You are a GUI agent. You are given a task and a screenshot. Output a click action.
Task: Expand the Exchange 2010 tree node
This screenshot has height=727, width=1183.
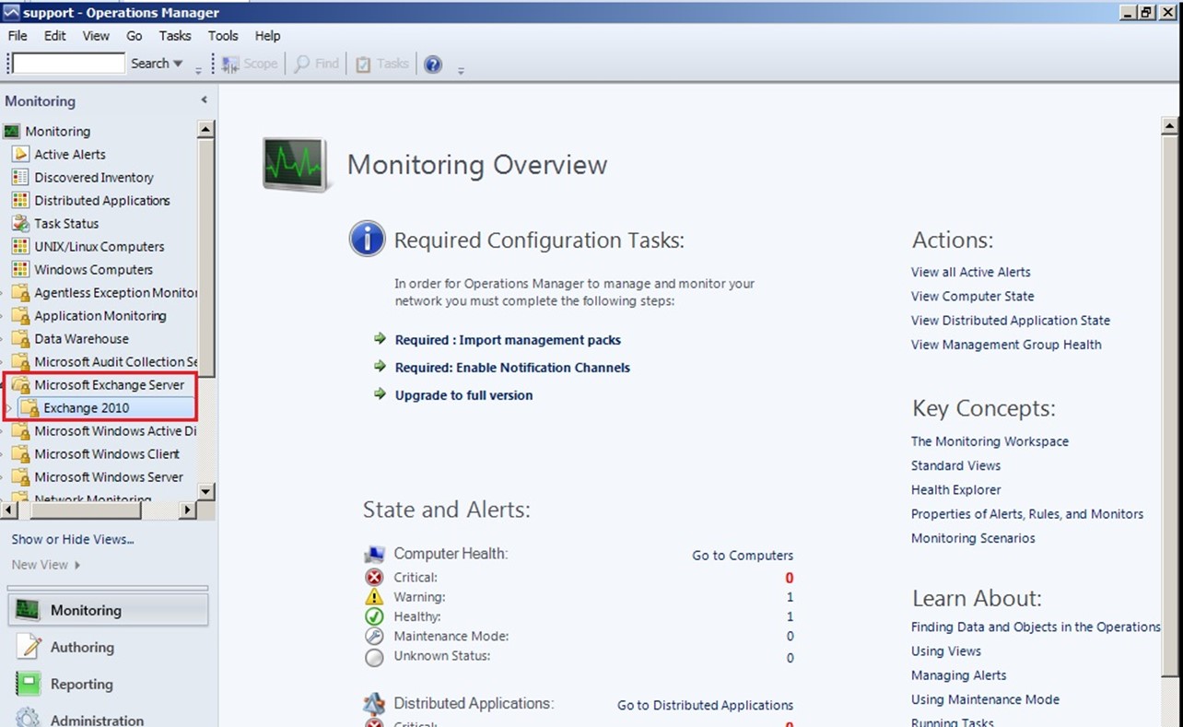point(8,407)
